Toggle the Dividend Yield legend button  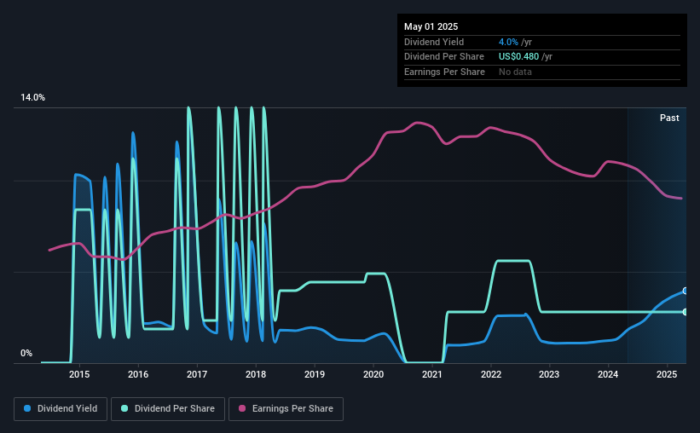tap(61, 409)
